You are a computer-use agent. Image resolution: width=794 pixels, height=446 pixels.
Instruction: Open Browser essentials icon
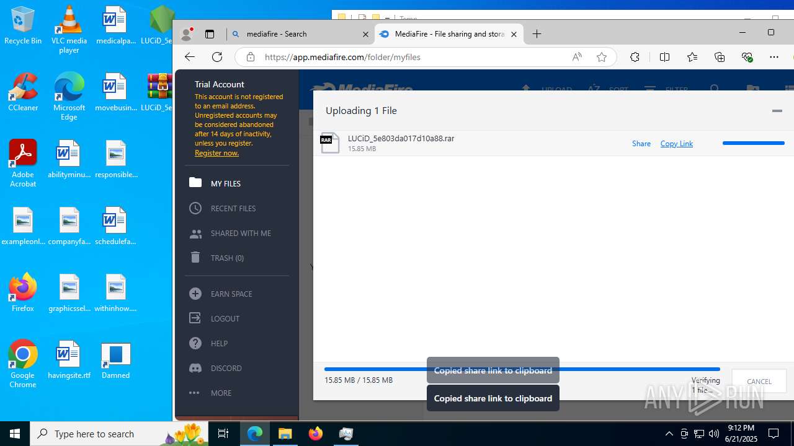(747, 57)
